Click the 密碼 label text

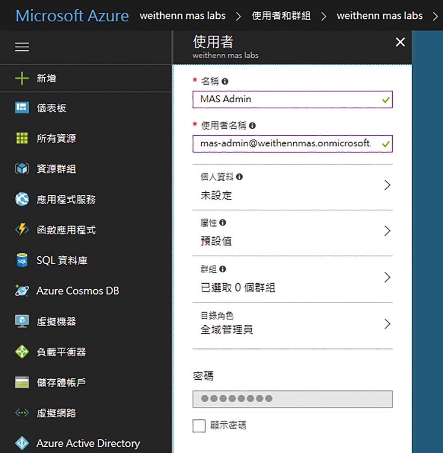203,376
